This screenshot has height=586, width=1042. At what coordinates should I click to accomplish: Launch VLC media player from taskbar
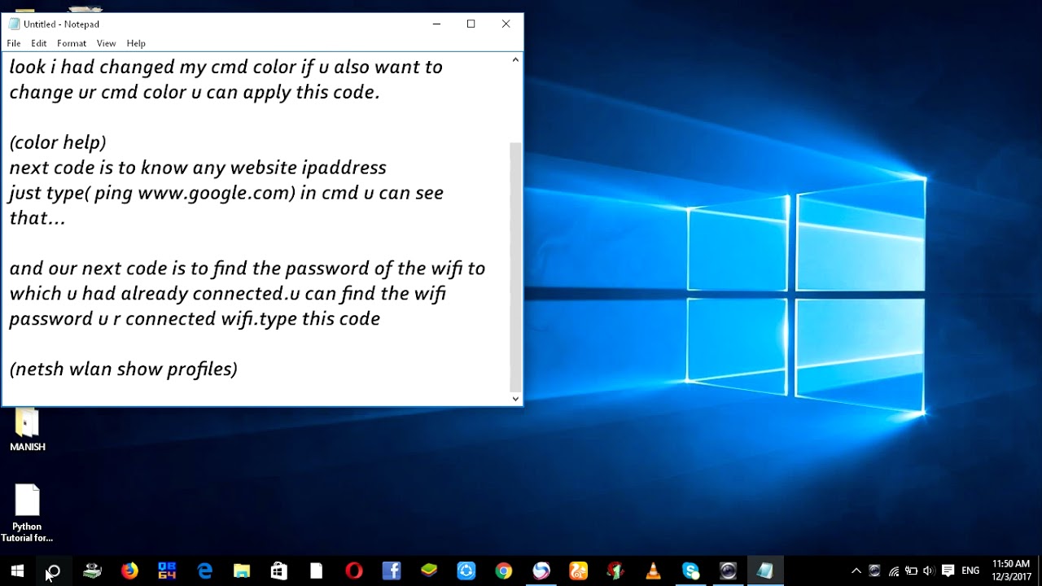[653, 571]
